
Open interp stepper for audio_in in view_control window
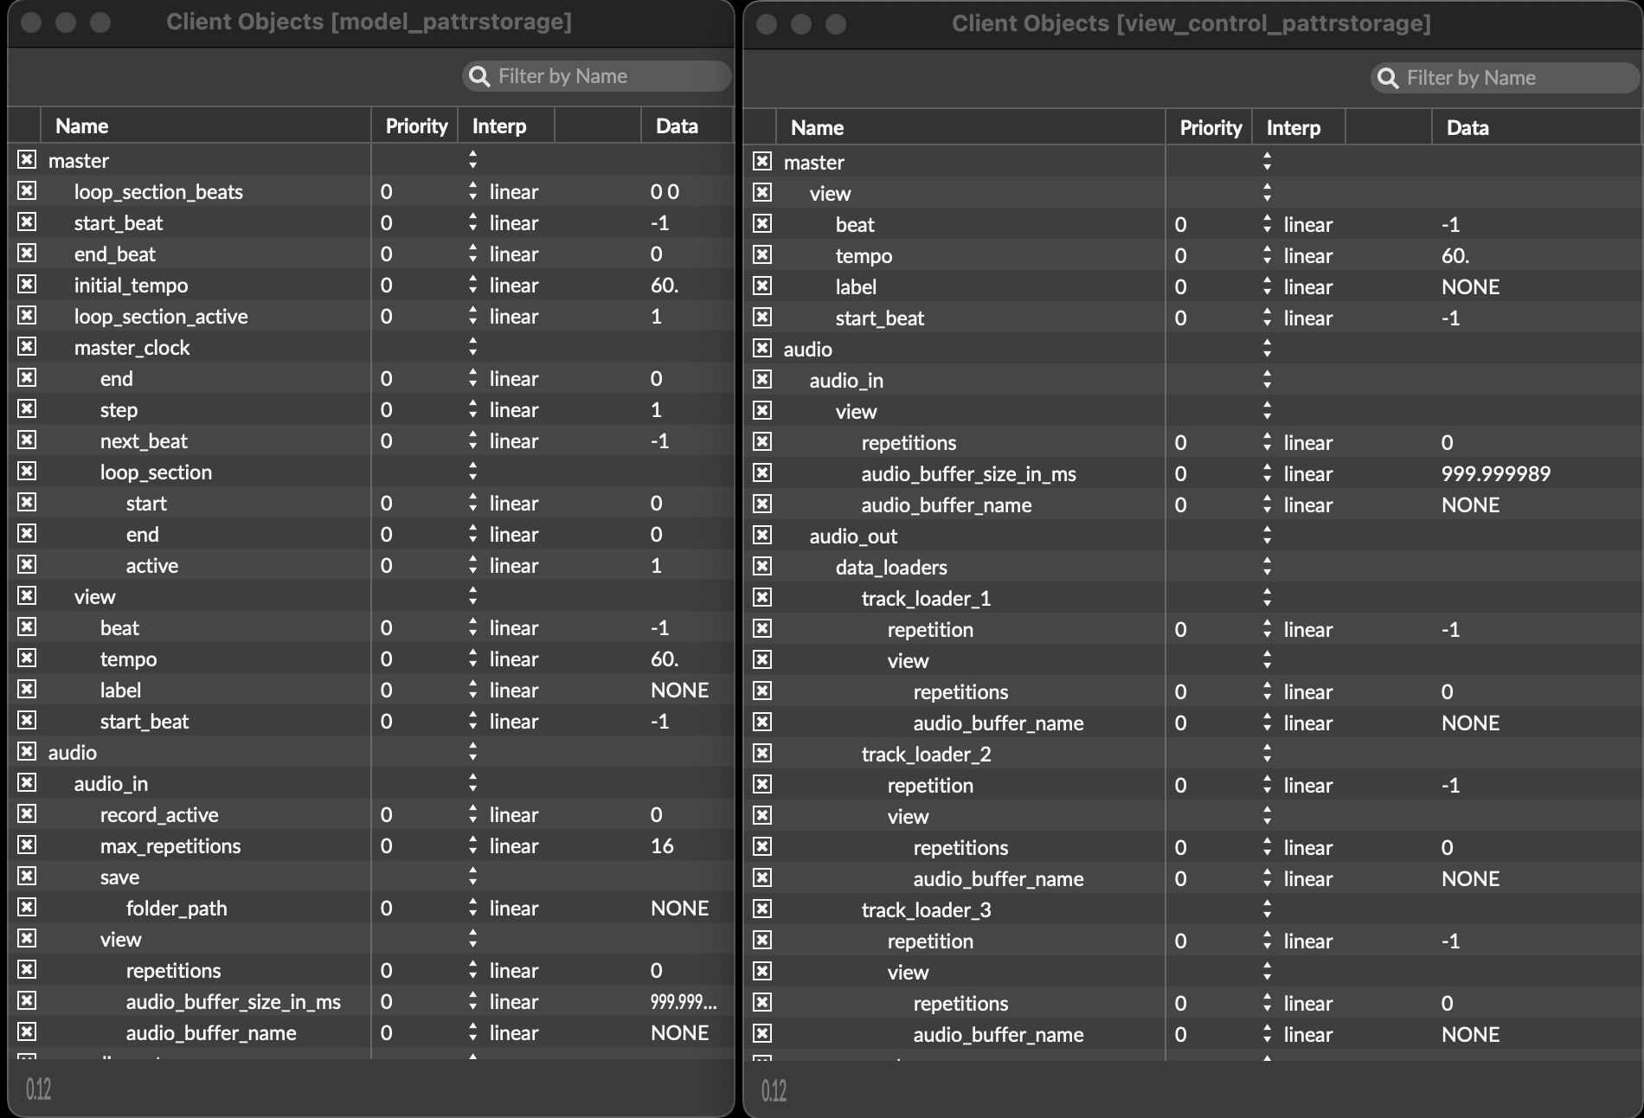point(1267,380)
